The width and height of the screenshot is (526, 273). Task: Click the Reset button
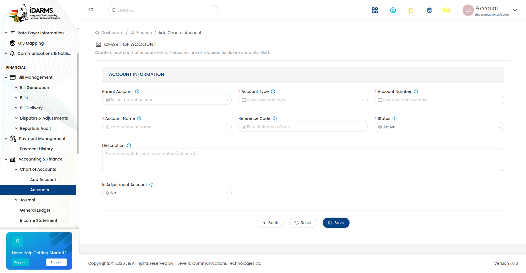click(303, 223)
